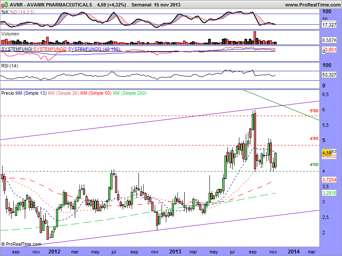This screenshot has height=256, width=342.
Task: Select the RSI (14) label
Action: 9,66
